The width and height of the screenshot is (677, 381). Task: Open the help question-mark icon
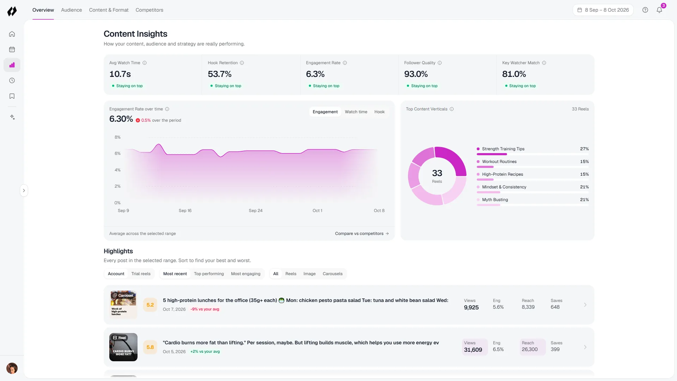[x=645, y=10]
